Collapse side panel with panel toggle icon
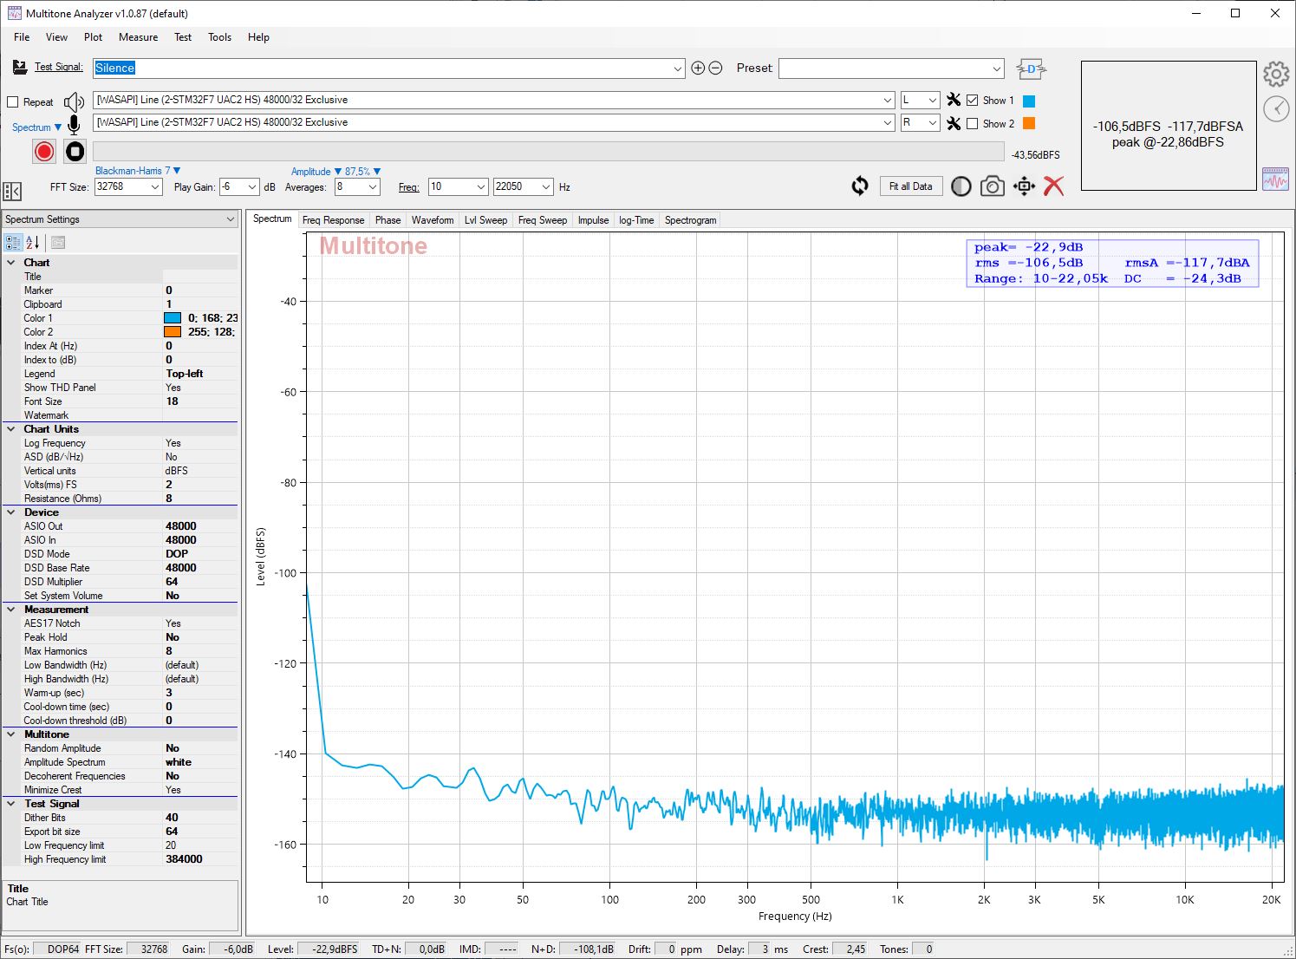This screenshot has width=1296, height=959. click(12, 191)
